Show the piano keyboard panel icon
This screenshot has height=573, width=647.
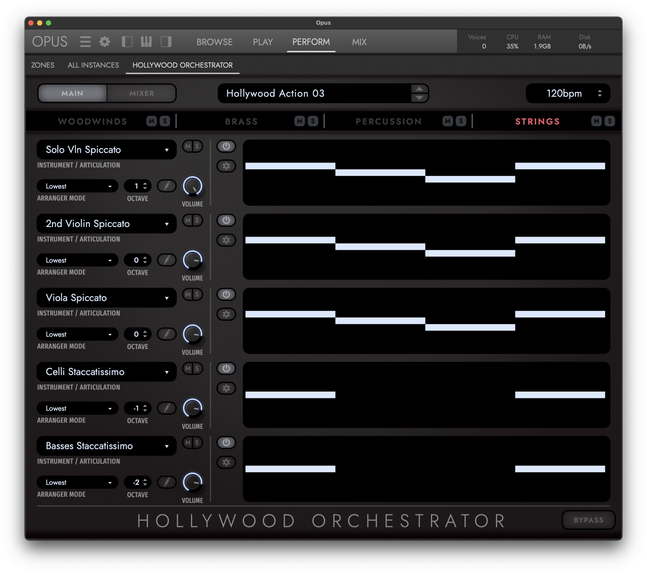tap(146, 41)
